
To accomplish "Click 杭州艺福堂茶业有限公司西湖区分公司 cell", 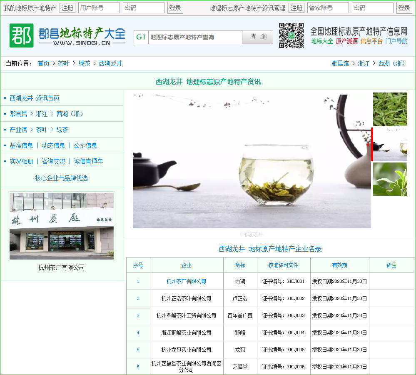I will click(186, 367).
